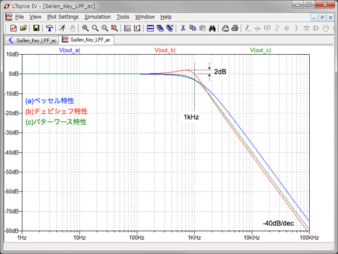Click the Copy icon in toolbar
The image size is (338, 254).
tap(193, 28)
